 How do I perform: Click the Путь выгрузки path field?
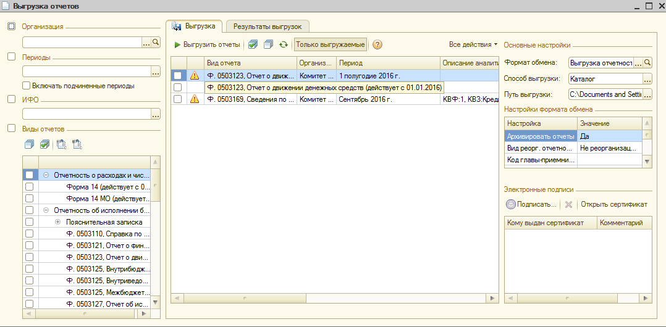click(x=605, y=94)
